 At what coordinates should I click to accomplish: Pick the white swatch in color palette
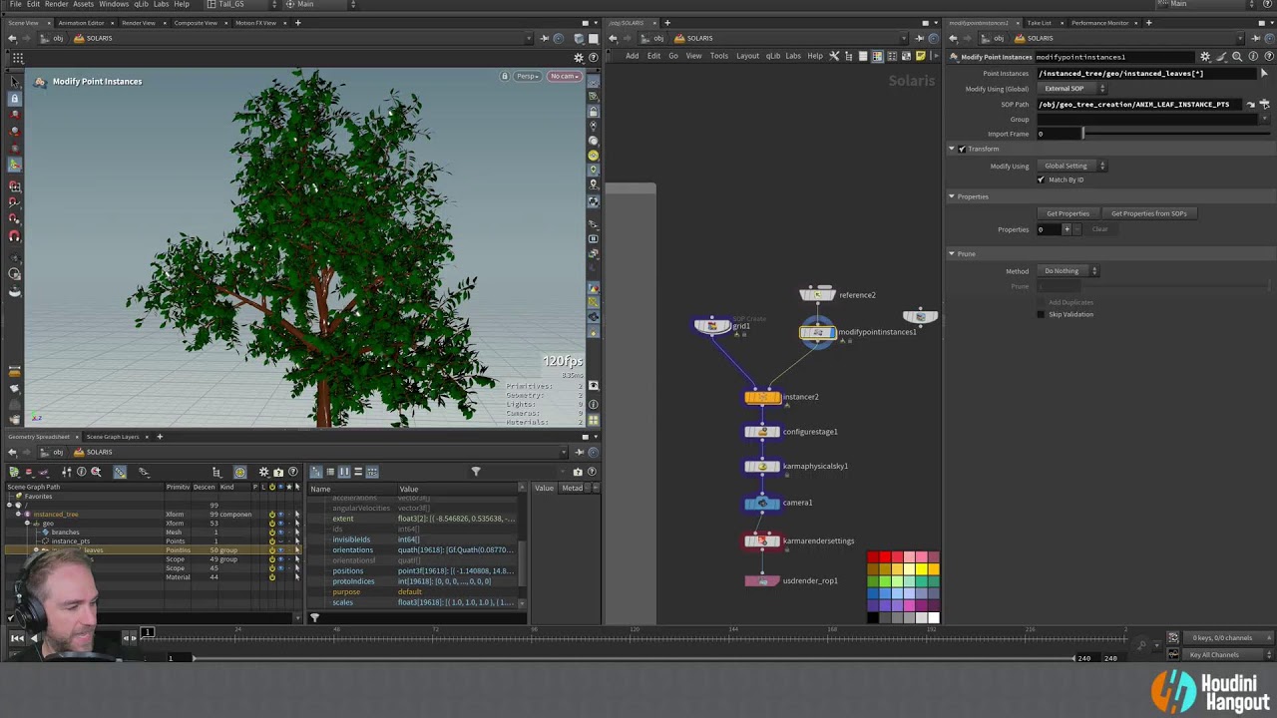(x=933, y=618)
